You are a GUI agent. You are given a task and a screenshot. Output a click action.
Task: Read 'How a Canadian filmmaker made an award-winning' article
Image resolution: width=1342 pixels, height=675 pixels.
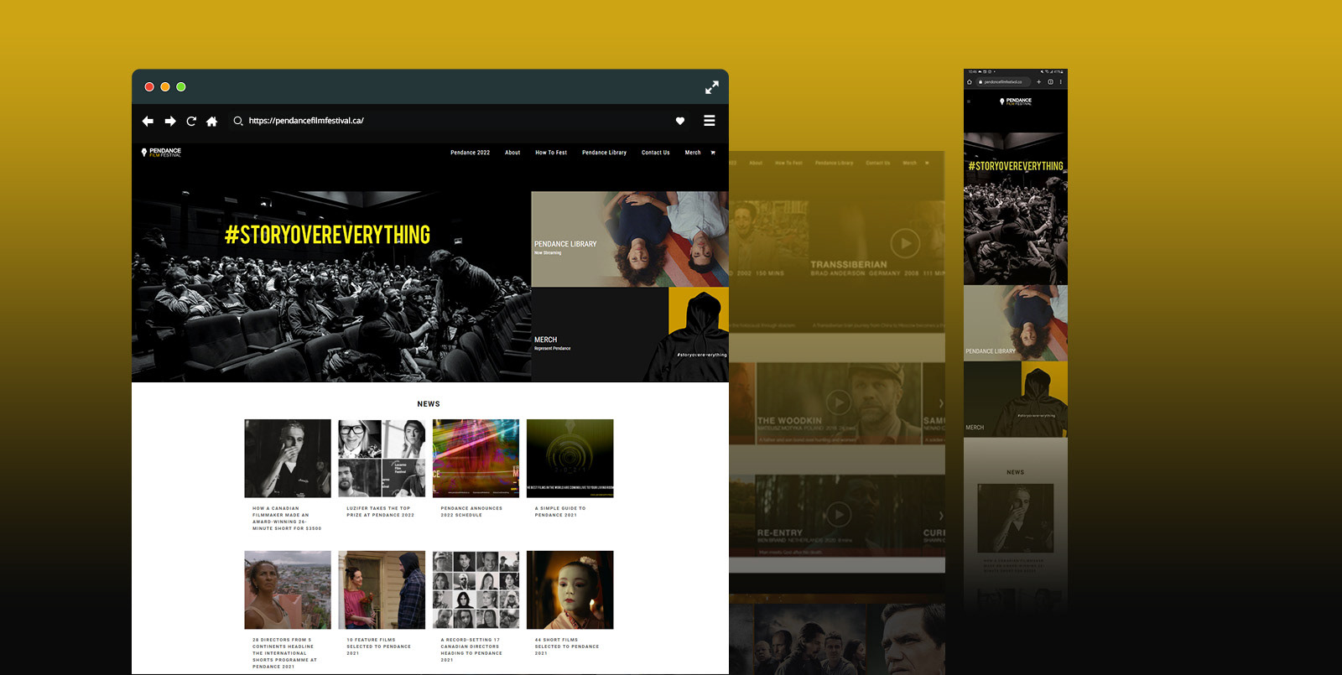[287, 518]
